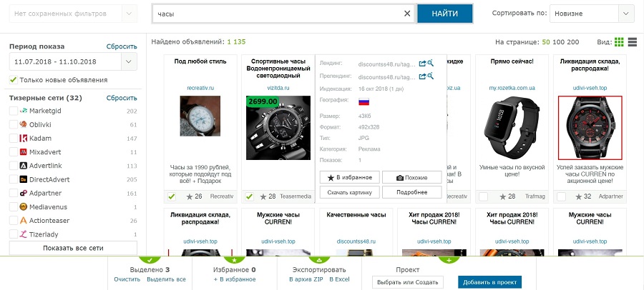Click green plus tab above Проект

click(x=449, y=260)
